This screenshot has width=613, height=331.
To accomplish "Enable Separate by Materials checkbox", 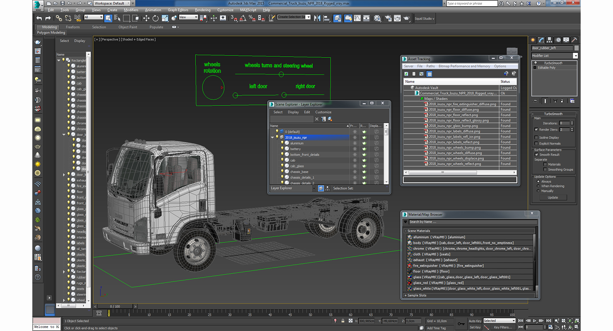I will (545, 164).
